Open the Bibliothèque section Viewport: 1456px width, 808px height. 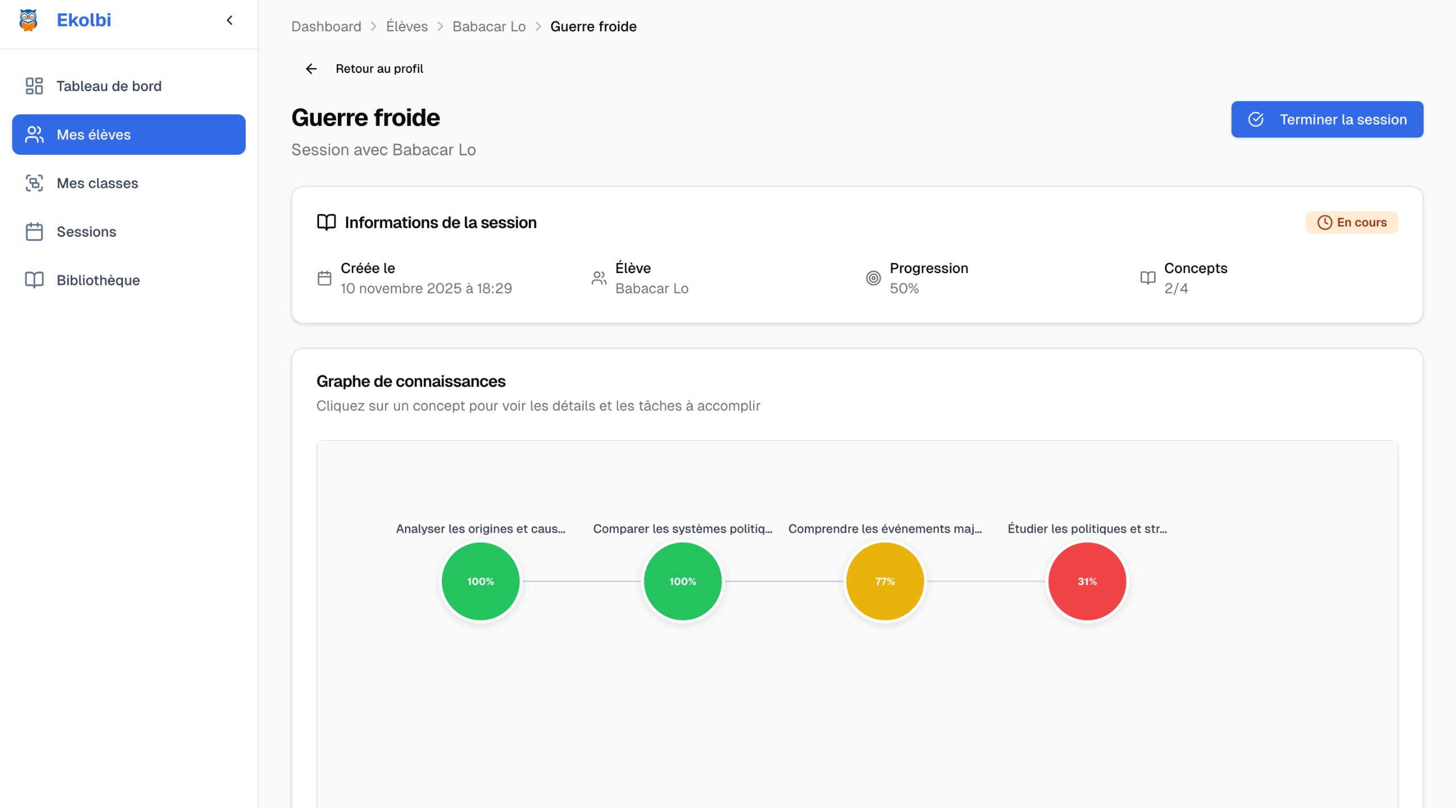pyautogui.click(x=98, y=280)
